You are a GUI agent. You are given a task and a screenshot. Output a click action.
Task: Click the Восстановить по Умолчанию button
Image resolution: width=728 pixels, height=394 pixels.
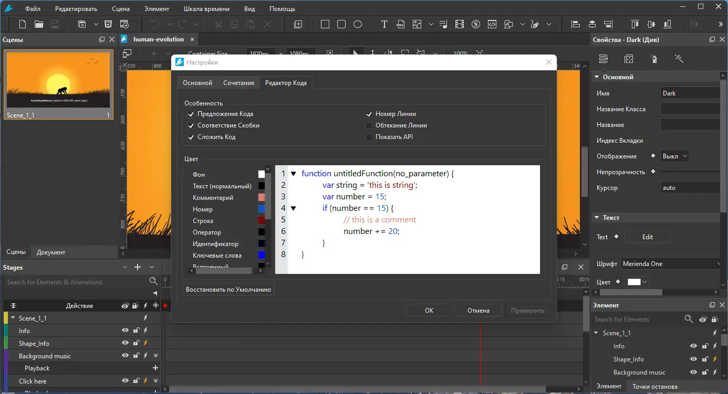(x=228, y=289)
